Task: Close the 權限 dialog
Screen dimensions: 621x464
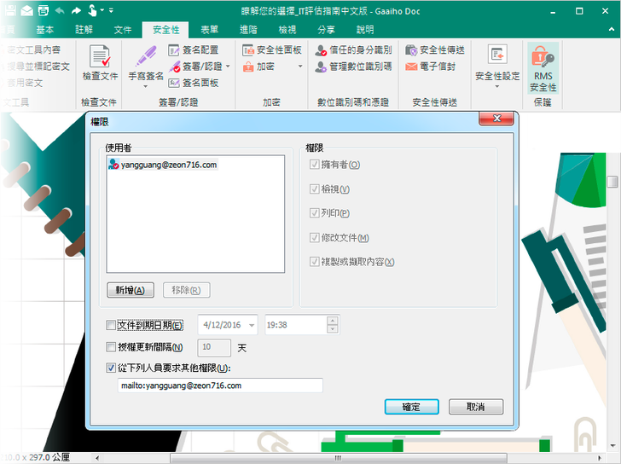Action: pyautogui.click(x=496, y=118)
